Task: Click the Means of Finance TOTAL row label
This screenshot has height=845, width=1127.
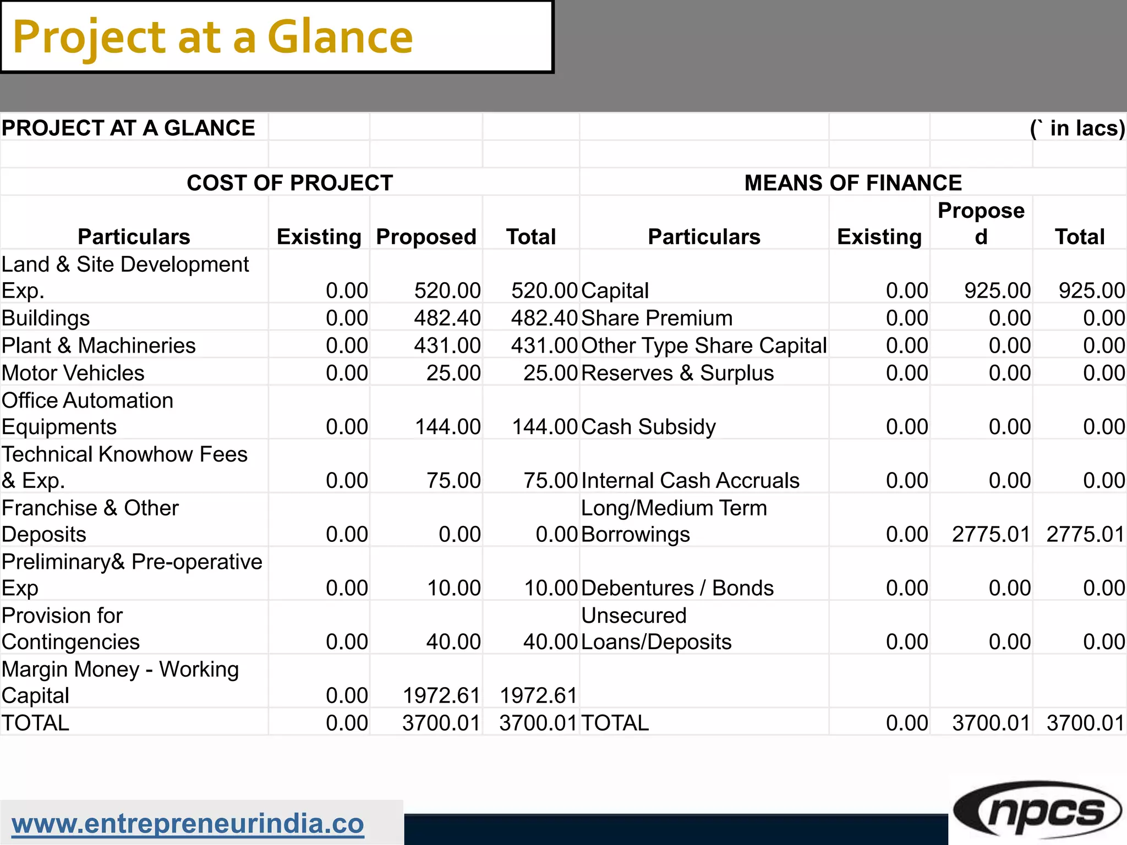Action: coord(615,723)
